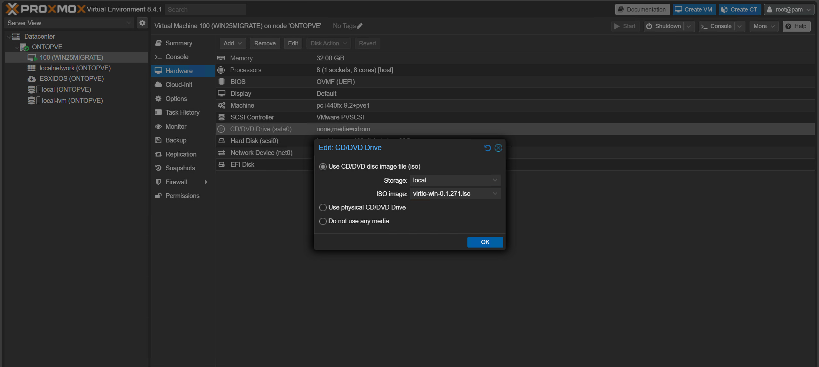Screen dimensions: 819x367
Task: Open the Summary tab
Action: point(183,43)
